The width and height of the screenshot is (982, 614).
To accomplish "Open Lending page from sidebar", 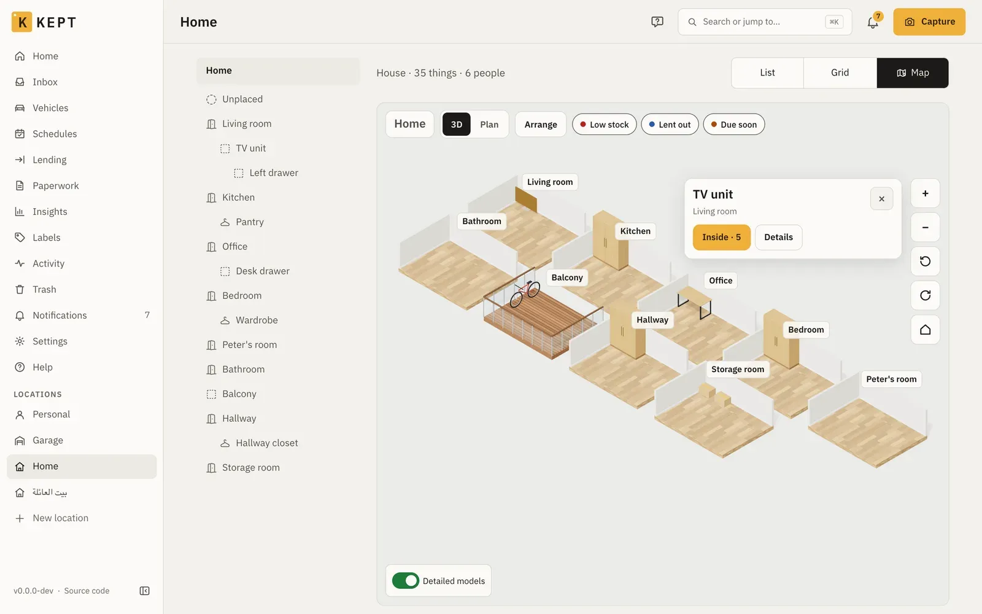I will (82, 160).
